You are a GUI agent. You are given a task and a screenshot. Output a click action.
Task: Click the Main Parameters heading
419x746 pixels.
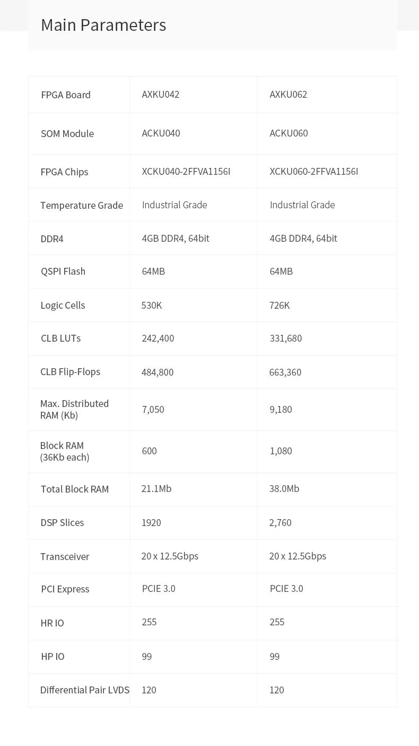(103, 25)
